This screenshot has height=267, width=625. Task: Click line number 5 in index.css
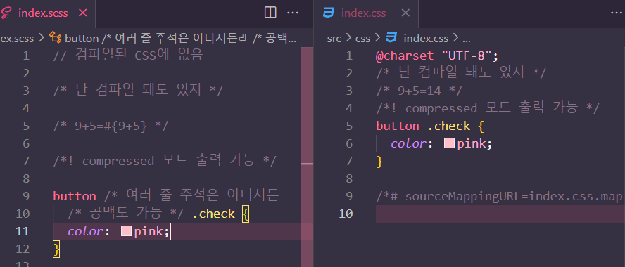(349, 126)
